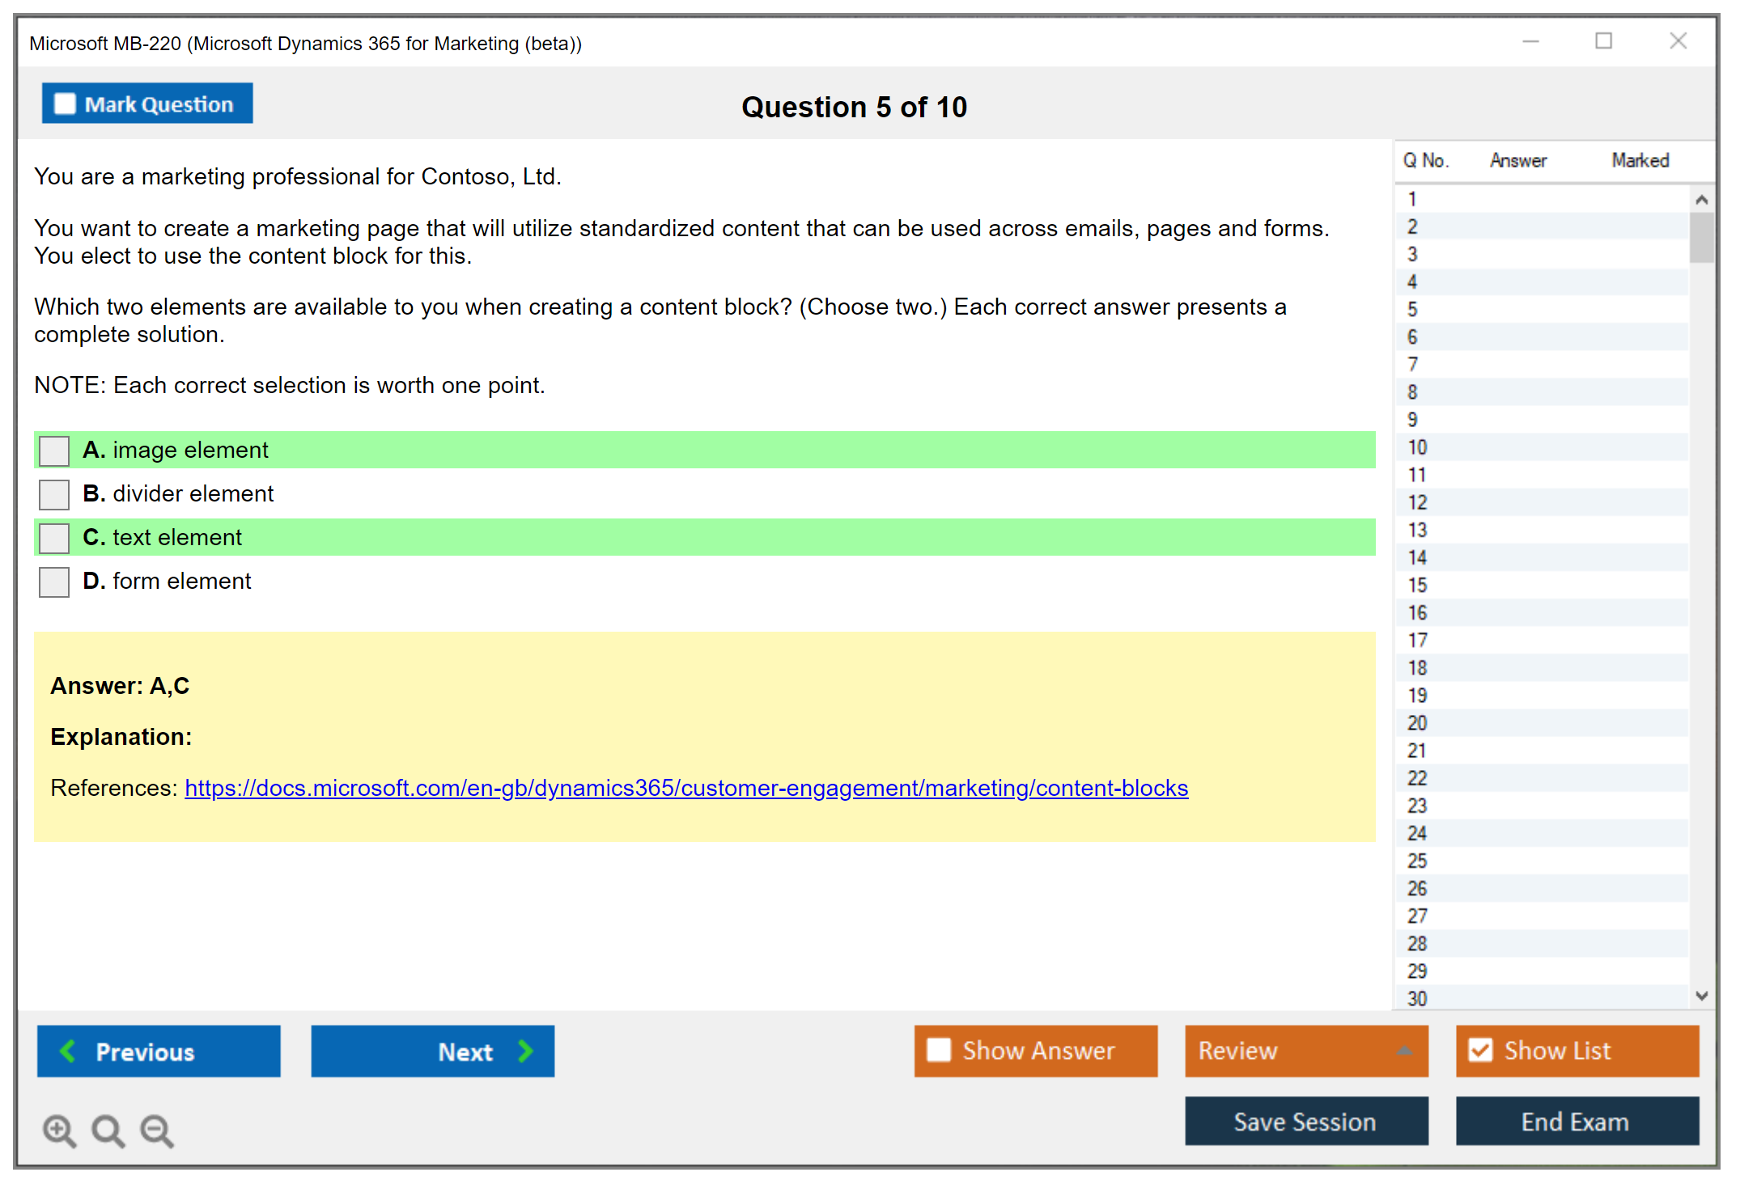The image size is (1740, 1189).
Task: Click the zoom out magnifier icon
Action: click(157, 1130)
